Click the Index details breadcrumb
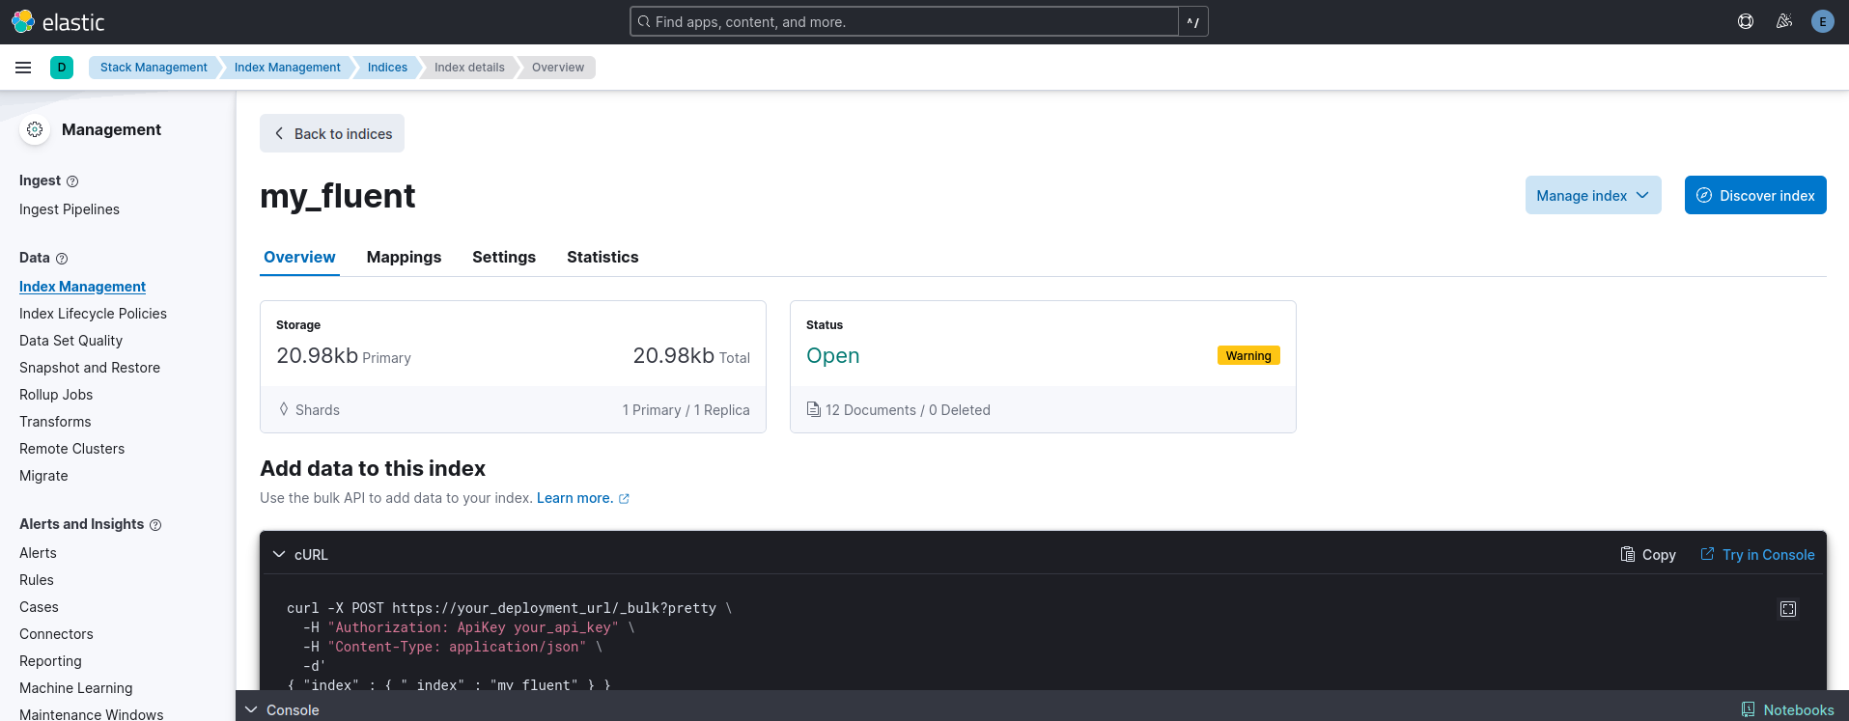1849x721 pixels. click(469, 68)
